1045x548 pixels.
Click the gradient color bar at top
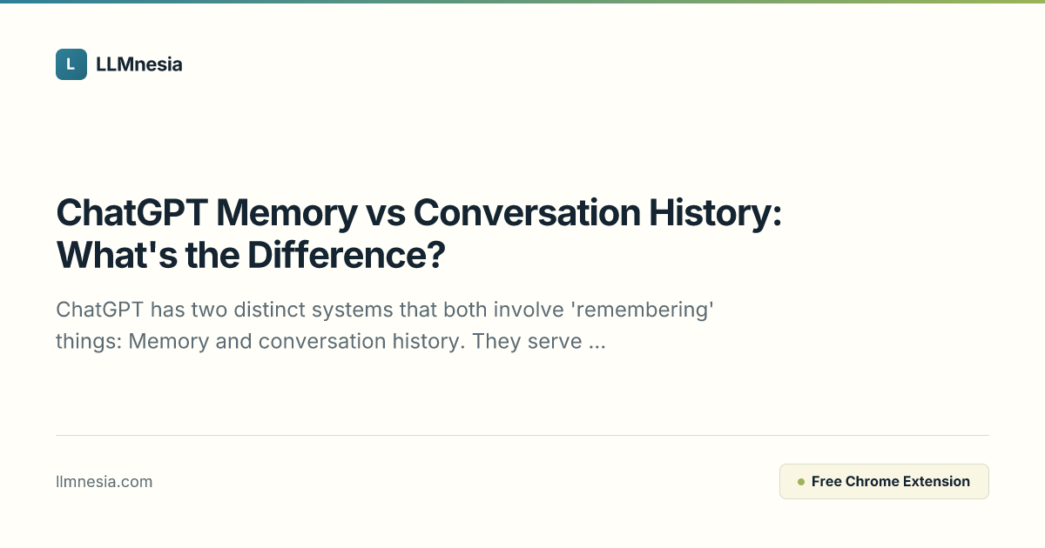pyautogui.click(x=522, y=2)
